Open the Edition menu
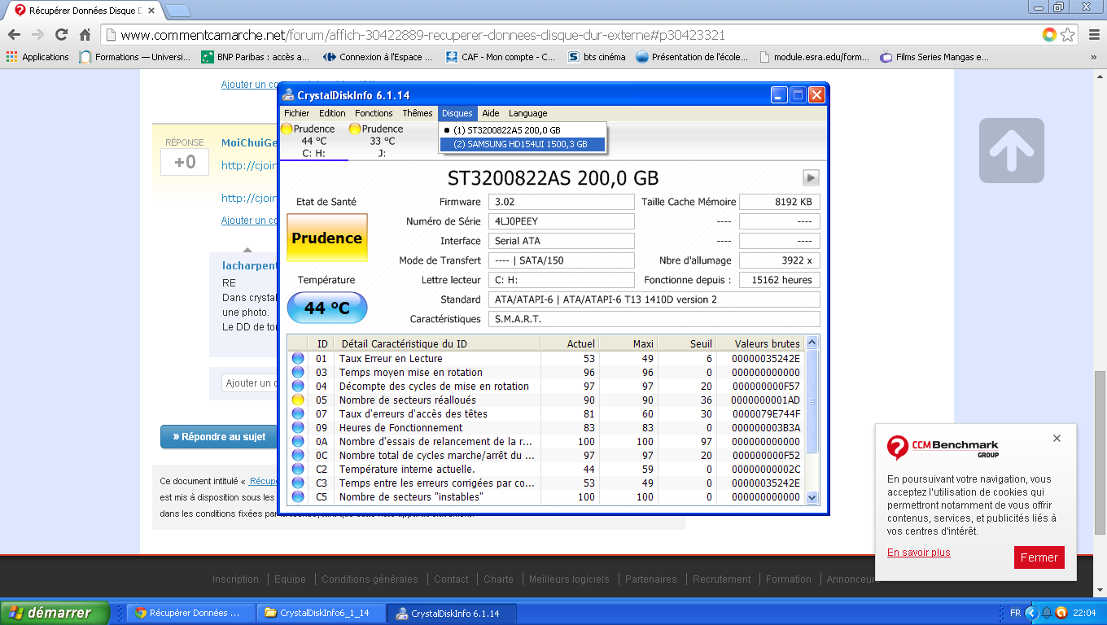This screenshot has width=1107, height=625. (332, 113)
